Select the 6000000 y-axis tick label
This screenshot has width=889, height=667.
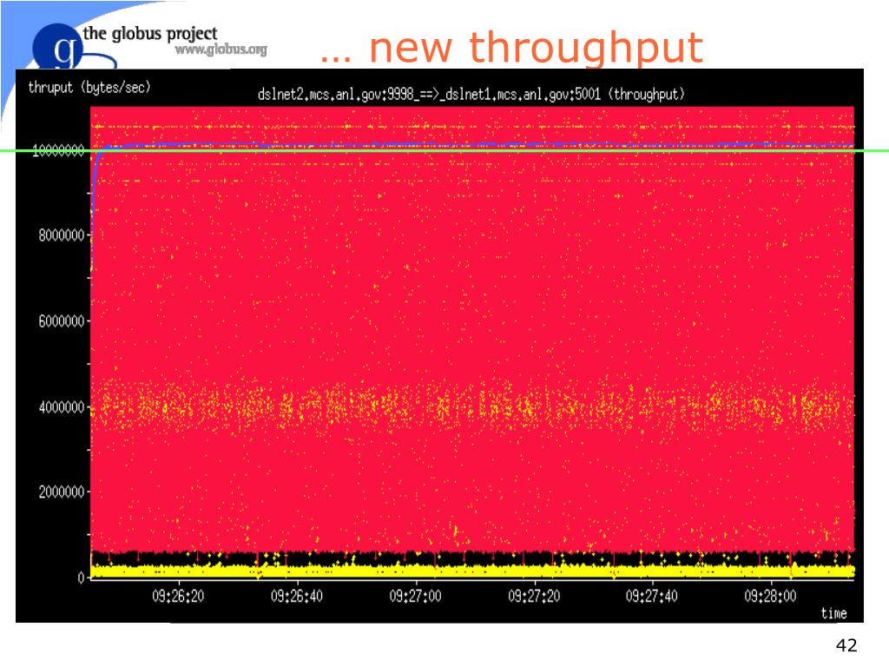tap(62, 321)
